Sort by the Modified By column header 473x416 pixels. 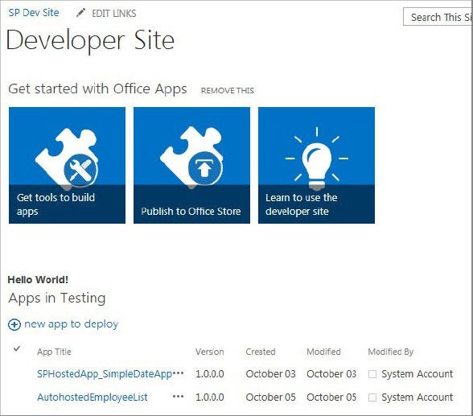tap(391, 352)
